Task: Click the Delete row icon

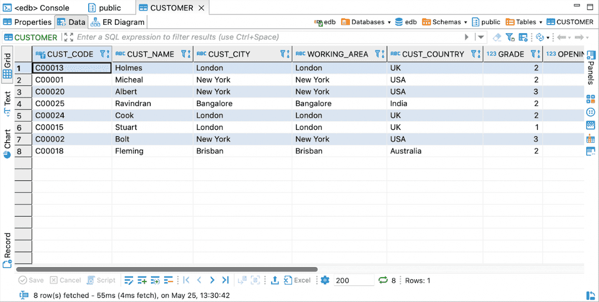Action: (x=169, y=280)
